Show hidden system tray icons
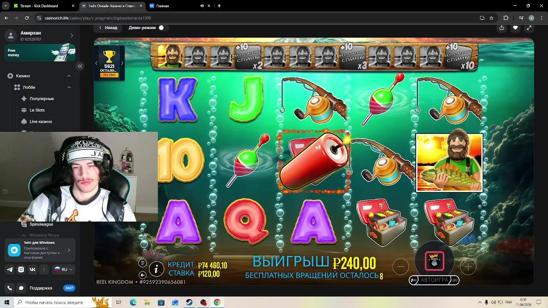Viewport: 548px width, 308px height. click(x=479, y=302)
